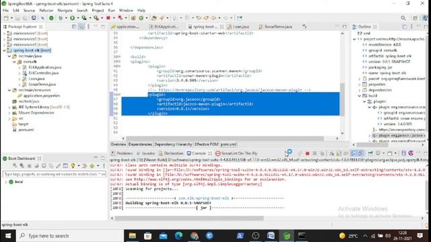Open the Navigate menu
The width and height of the screenshot is (431, 242).
(65, 11)
